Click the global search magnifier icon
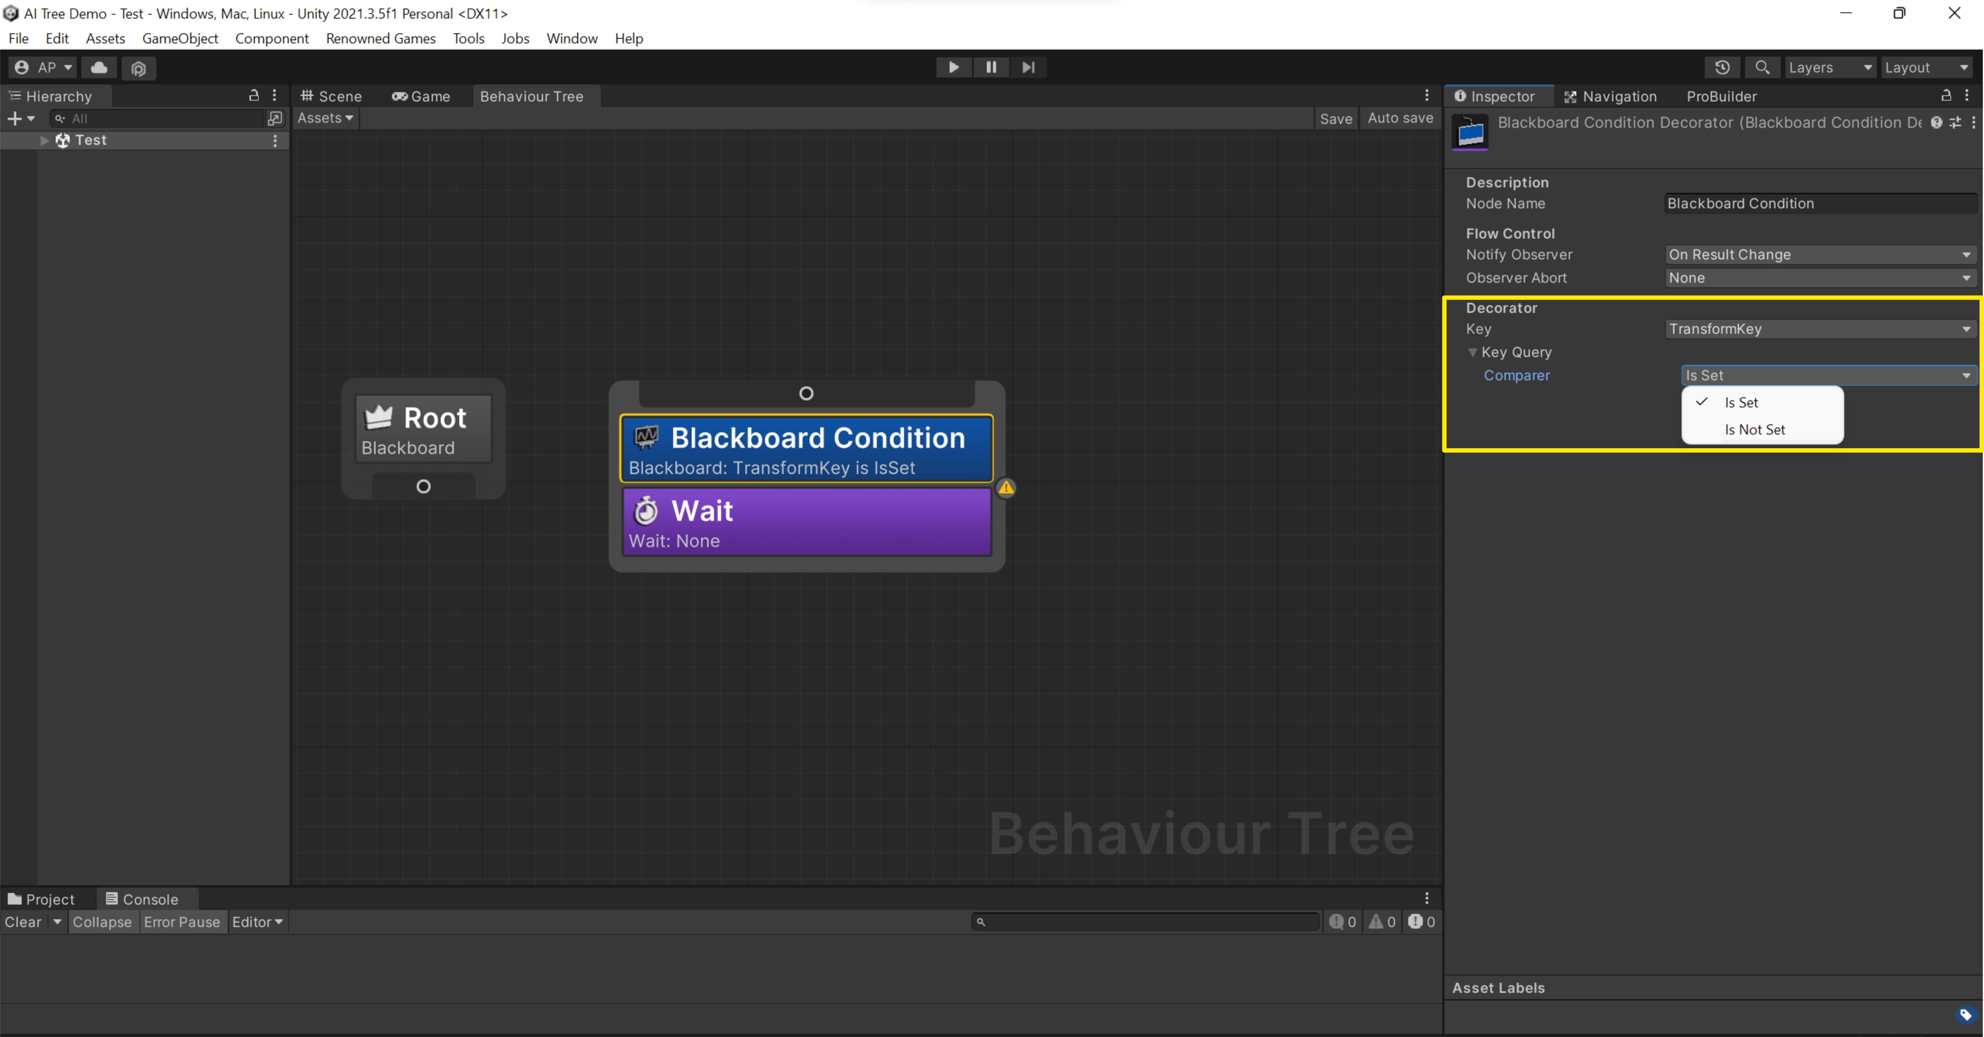Screen dimensions: 1984x1037 coord(1762,68)
